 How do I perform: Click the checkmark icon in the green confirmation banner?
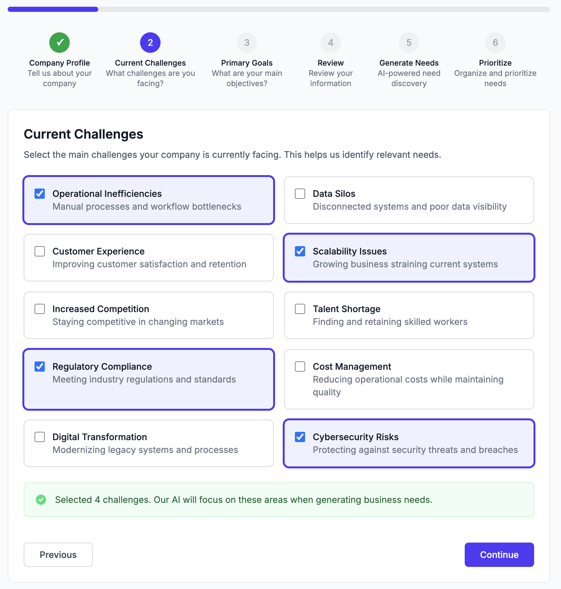(x=41, y=500)
